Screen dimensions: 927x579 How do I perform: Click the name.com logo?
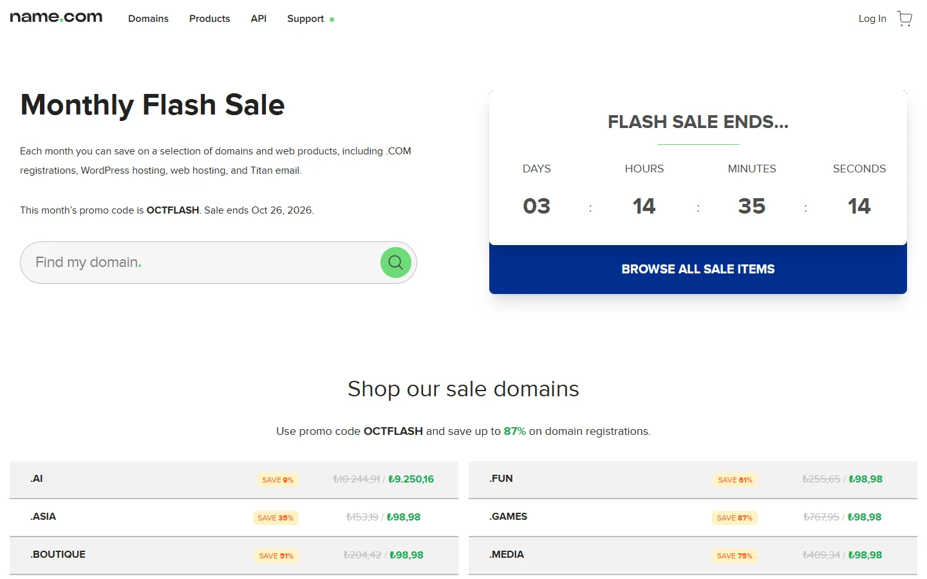56,17
